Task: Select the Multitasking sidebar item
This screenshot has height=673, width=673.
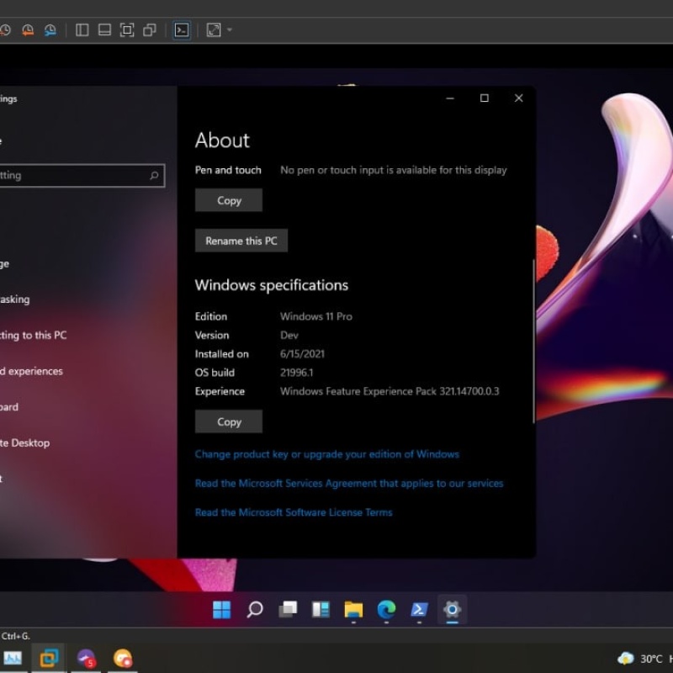Action: (15, 299)
